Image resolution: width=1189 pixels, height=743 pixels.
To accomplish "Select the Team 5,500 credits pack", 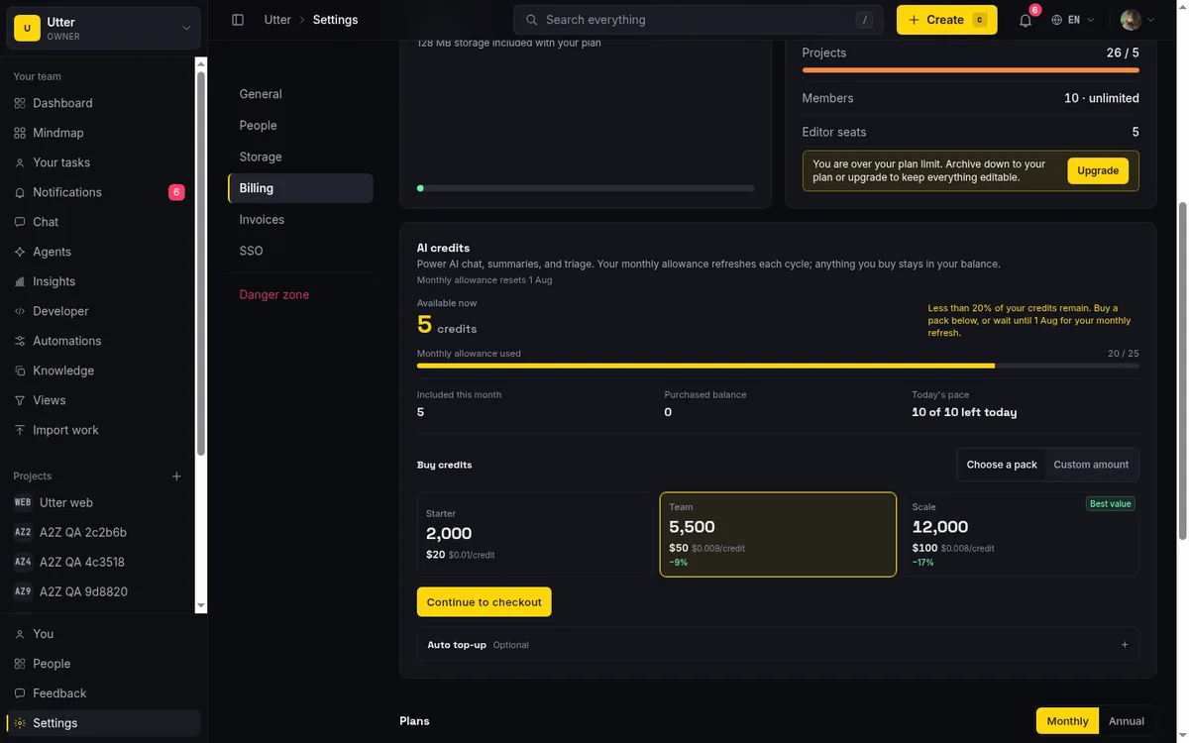I will coord(778,535).
